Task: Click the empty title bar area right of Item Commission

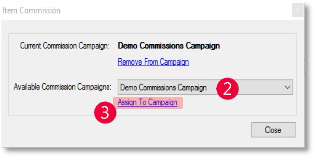Action: (x=176, y=10)
